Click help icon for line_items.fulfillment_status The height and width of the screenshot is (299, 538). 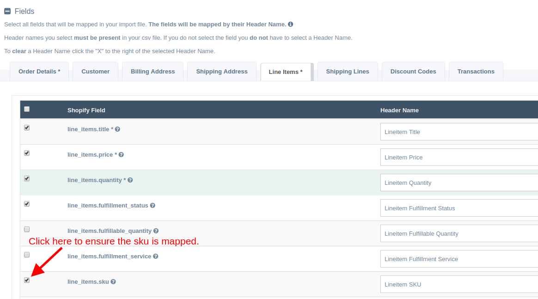153,206
